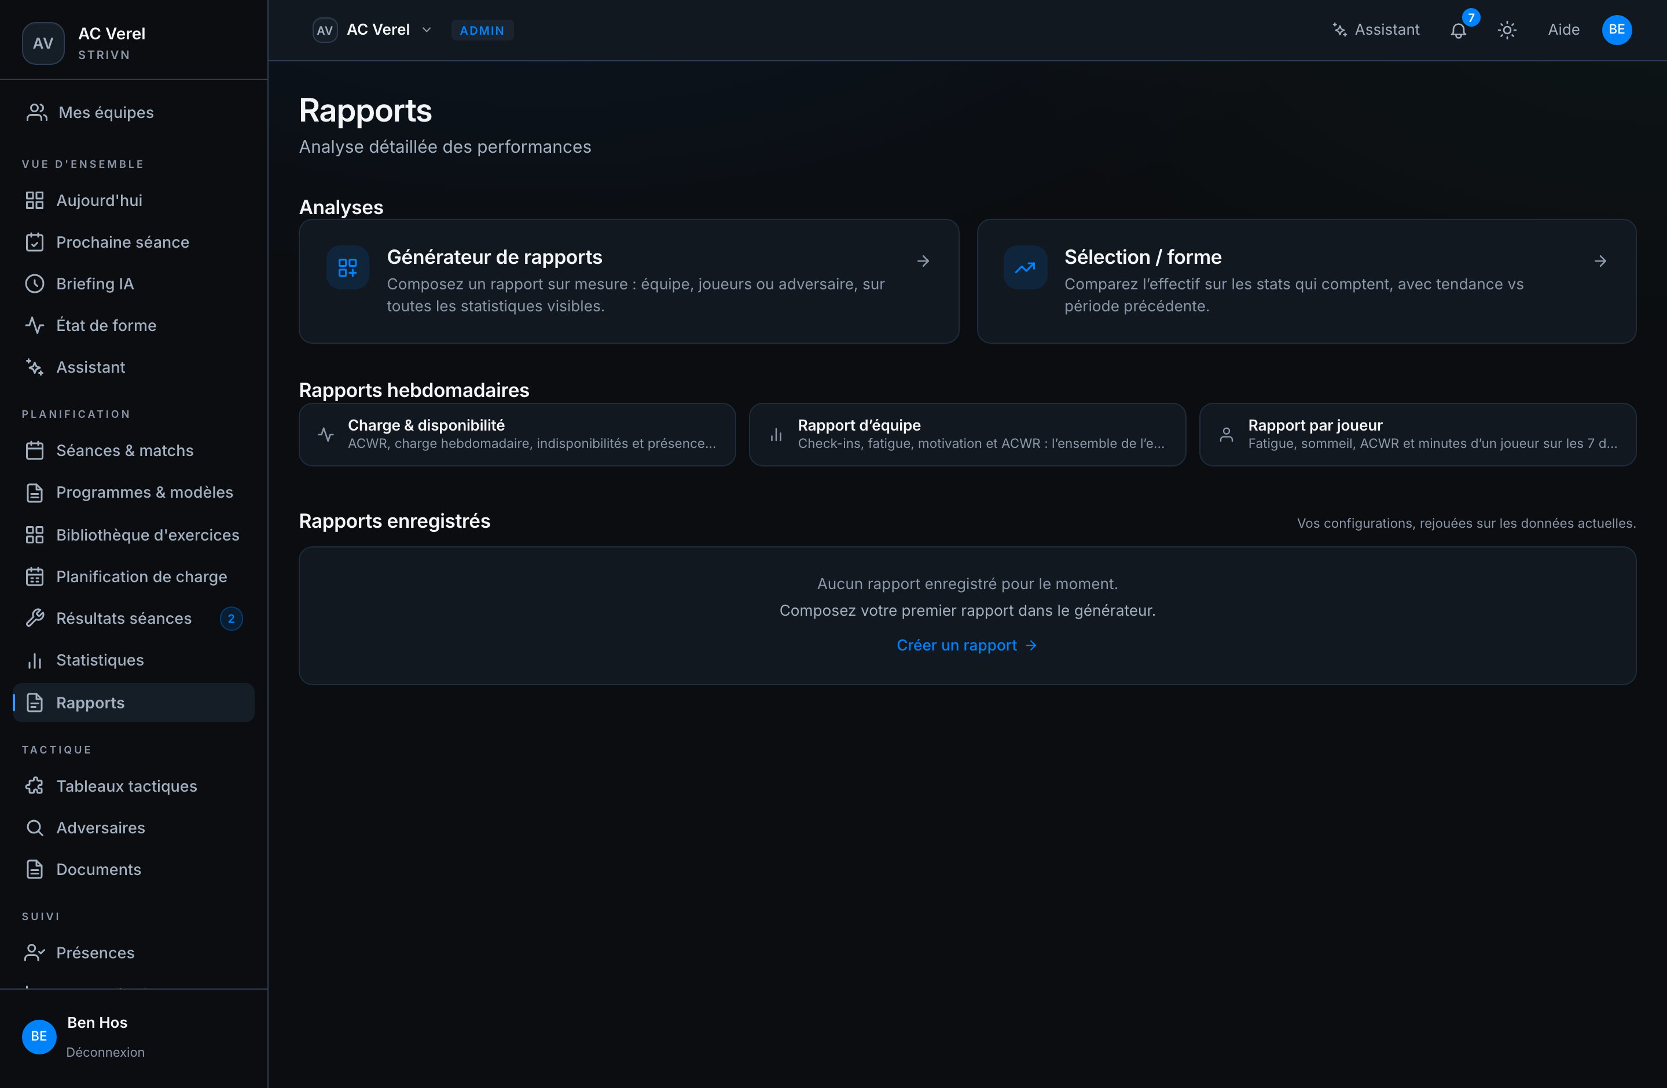This screenshot has height=1088, width=1667.
Task: Click the arrow after Créer un rapport
Action: point(1030,645)
